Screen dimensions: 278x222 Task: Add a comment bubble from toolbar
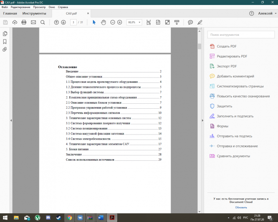tap(190, 22)
